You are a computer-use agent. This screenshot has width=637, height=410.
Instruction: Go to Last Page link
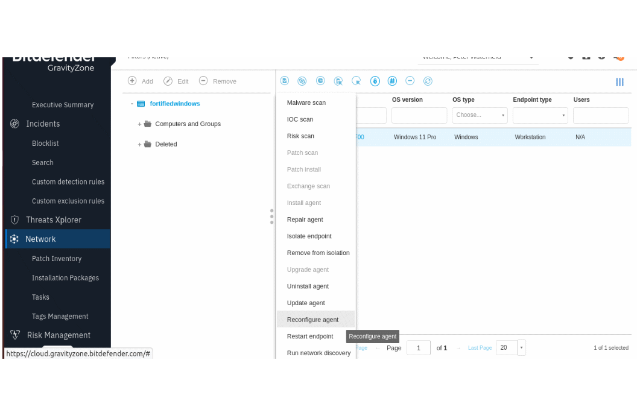click(x=480, y=348)
